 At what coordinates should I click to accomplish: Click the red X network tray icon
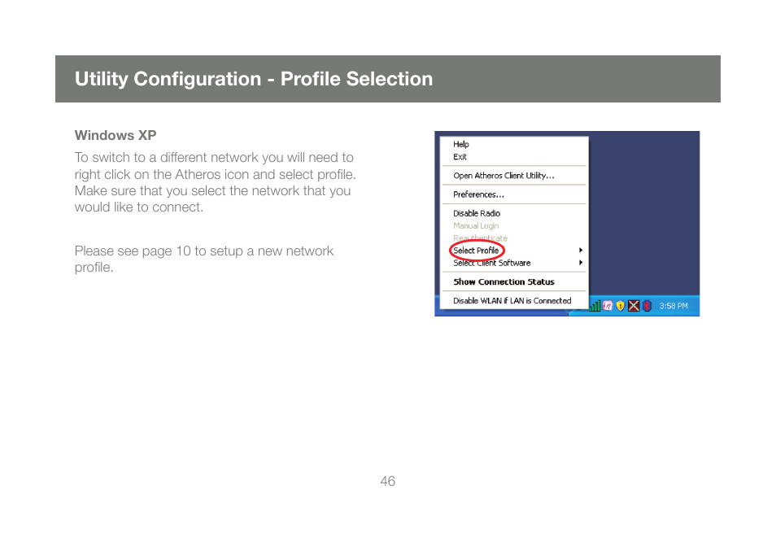tap(634, 306)
